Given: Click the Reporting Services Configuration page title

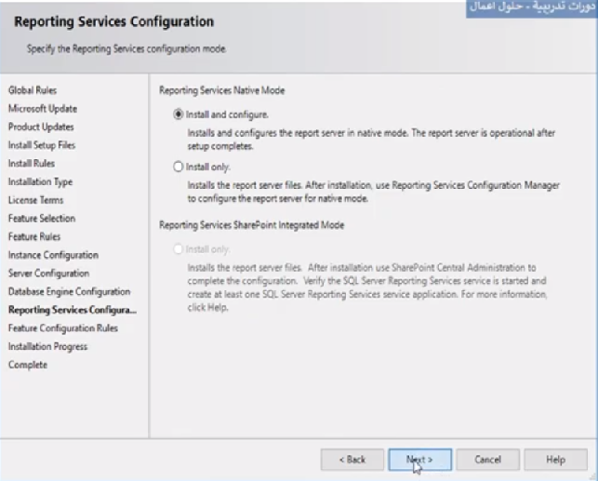Looking at the screenshot, I should [x=114, y=21].
